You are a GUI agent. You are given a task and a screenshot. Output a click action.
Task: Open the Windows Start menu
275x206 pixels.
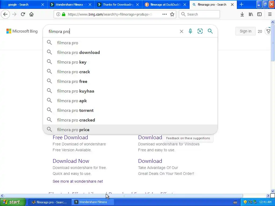[12, 202]
